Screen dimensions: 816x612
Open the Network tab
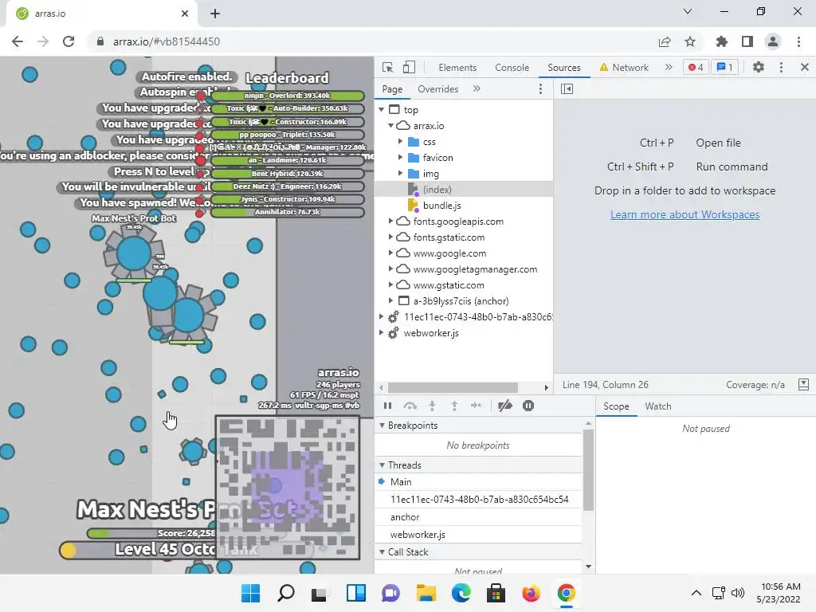[624, 68]
